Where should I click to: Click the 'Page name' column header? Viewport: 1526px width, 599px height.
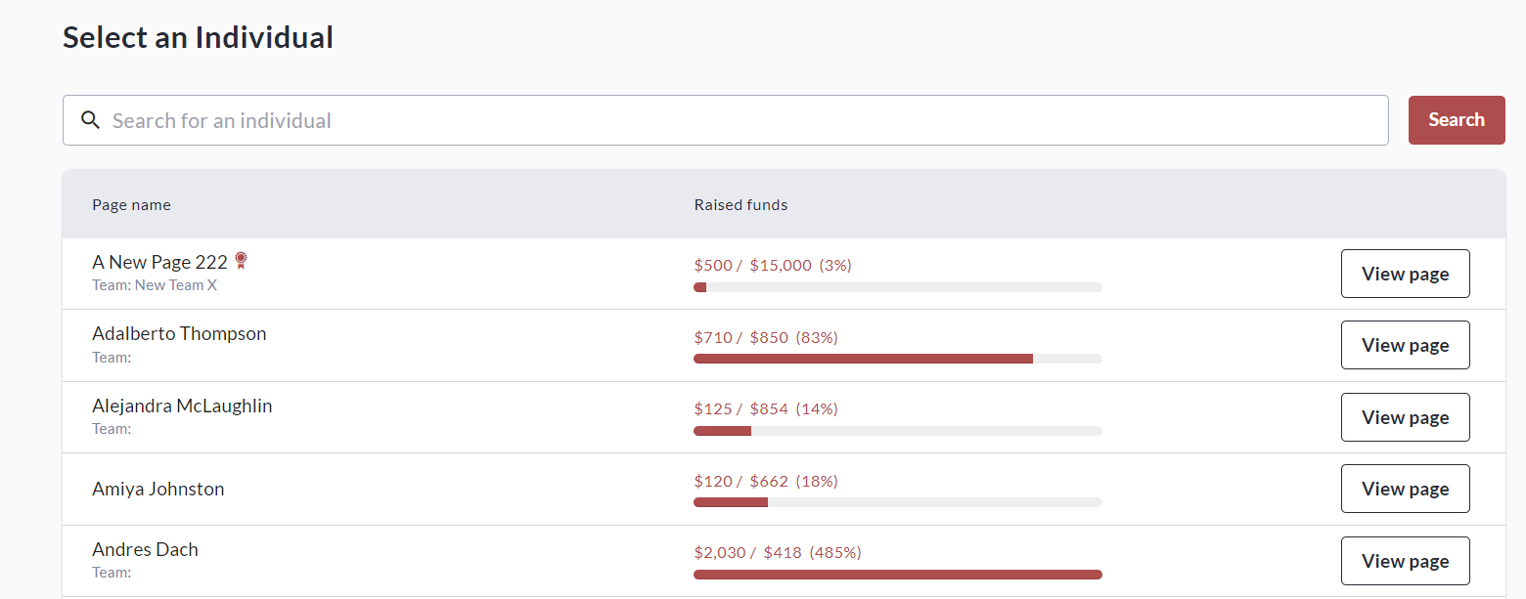coord(131,205)
